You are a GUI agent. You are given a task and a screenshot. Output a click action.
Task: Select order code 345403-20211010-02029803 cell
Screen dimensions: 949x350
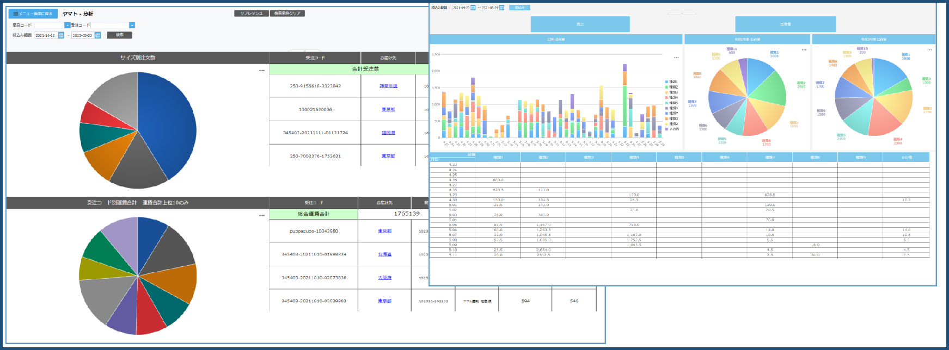314,301
